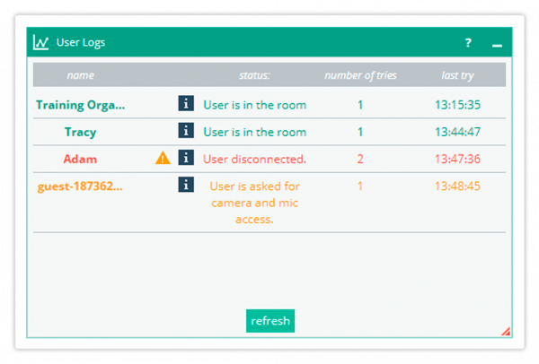Screen dimensions: 539x364
Task: Open info icon for Adam row
Action: coord(186,158)
